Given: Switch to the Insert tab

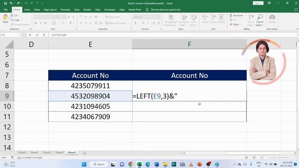Looking at the screenshot, I should (27, 9).
